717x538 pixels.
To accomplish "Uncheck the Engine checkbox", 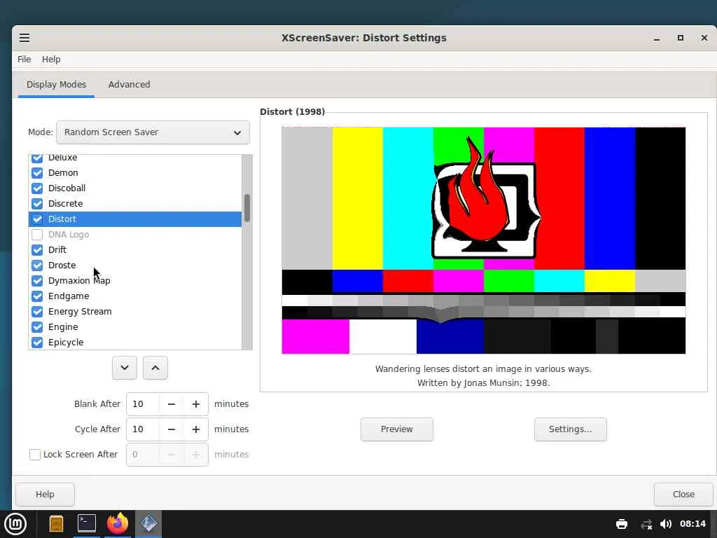I will [37, 327].
